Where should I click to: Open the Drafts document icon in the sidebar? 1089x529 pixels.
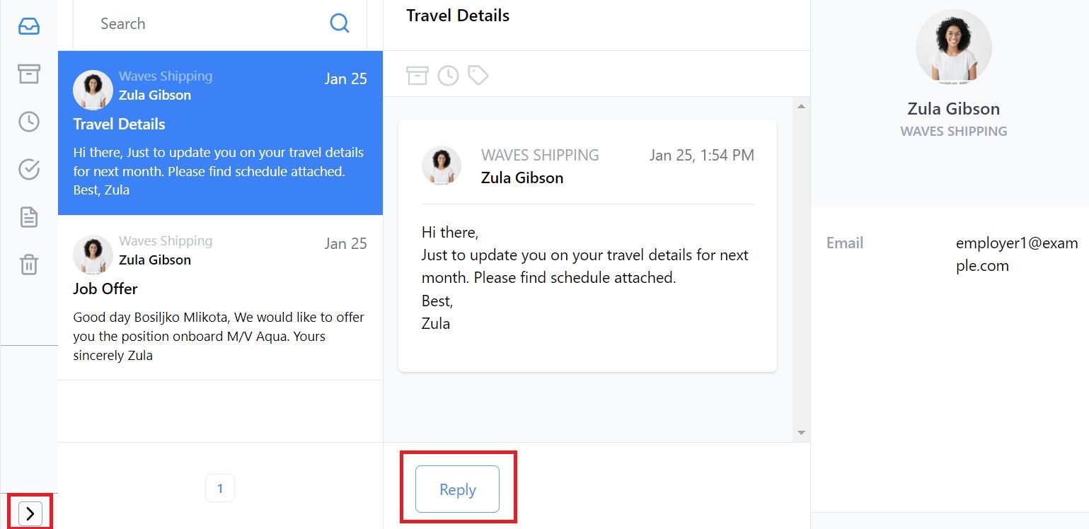(29, 217)
